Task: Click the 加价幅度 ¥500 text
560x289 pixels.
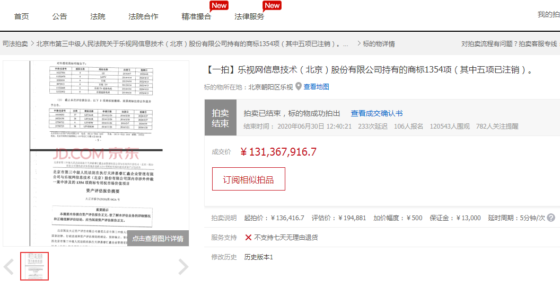Action: tap(398, 218)
